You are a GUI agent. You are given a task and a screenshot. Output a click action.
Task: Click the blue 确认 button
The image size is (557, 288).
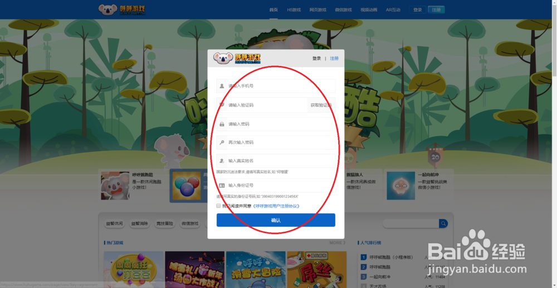(276, 220)
